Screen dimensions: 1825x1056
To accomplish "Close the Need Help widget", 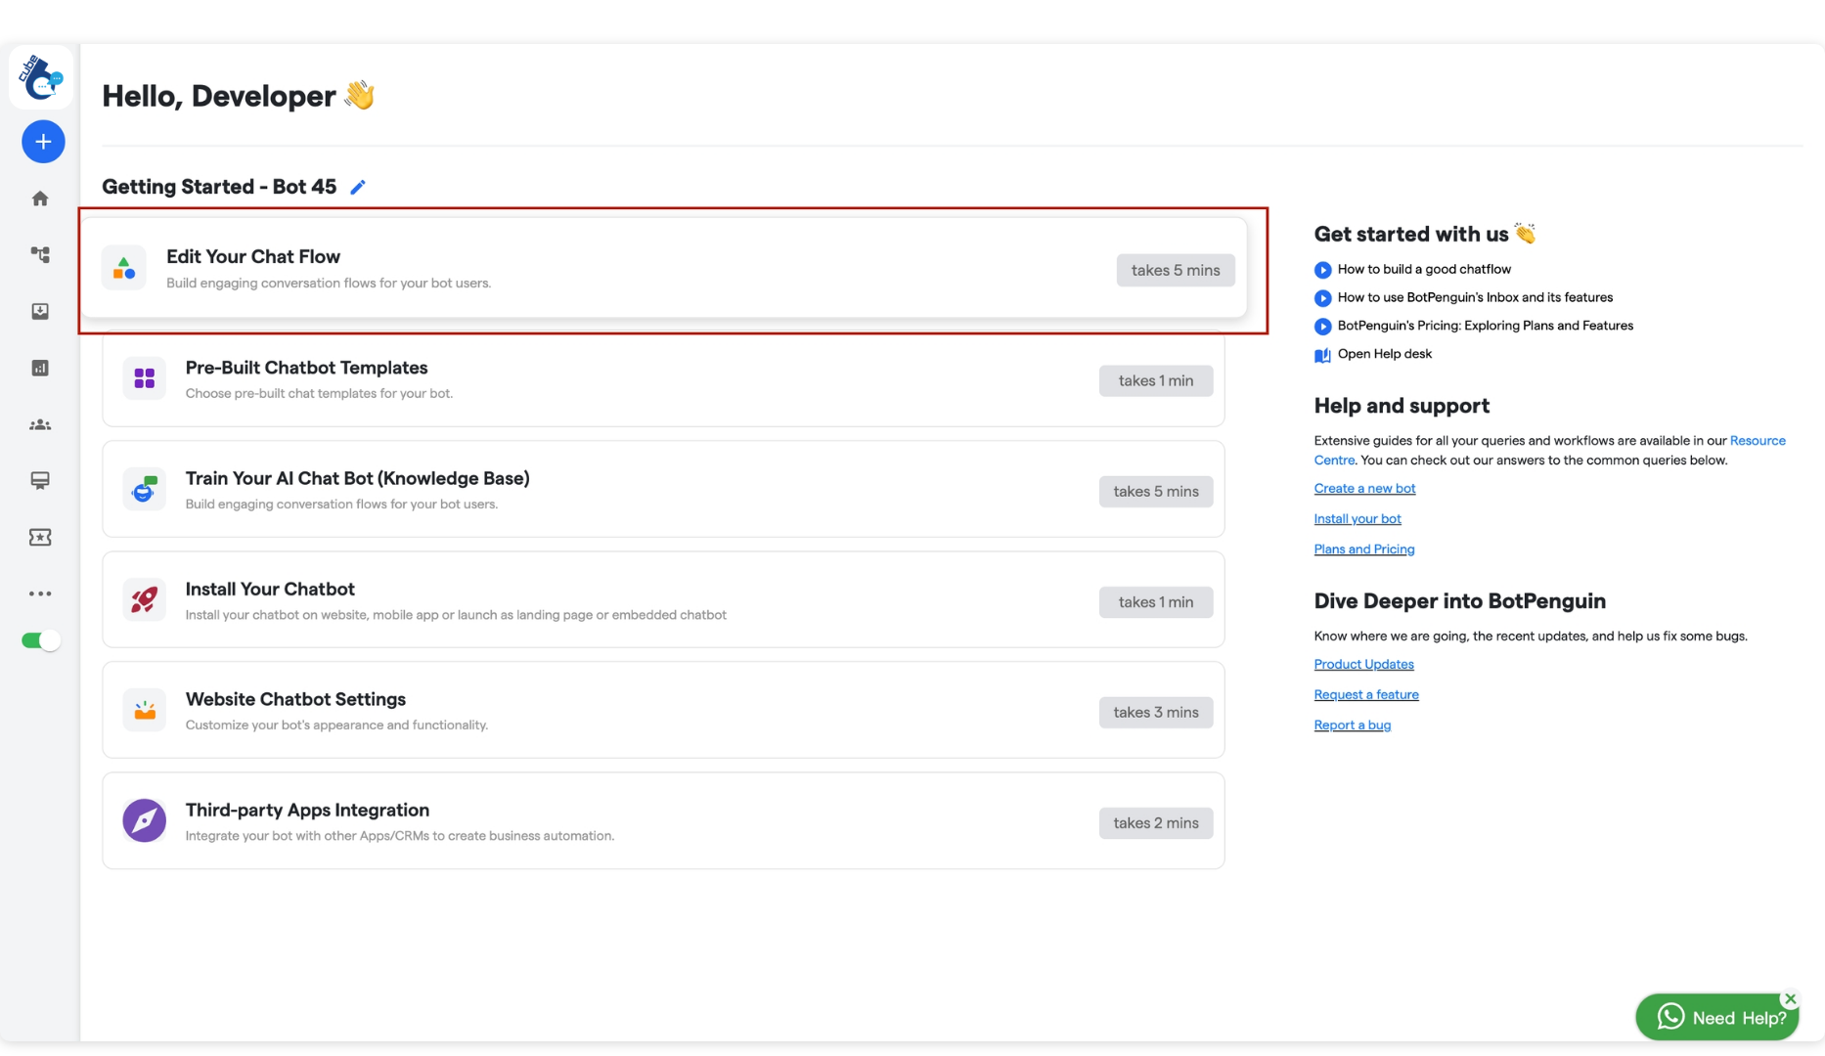I will pyautogui.click(x=1790, y=998).
